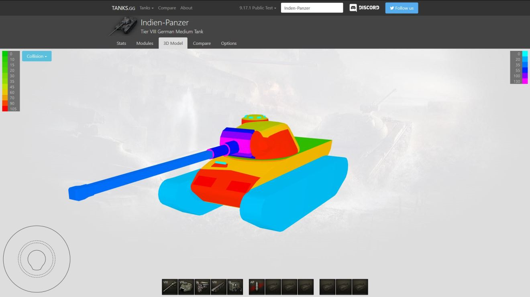Click the red 105 armor legend swatch
The height and width of the screenshot is (297, 530).
5,109
